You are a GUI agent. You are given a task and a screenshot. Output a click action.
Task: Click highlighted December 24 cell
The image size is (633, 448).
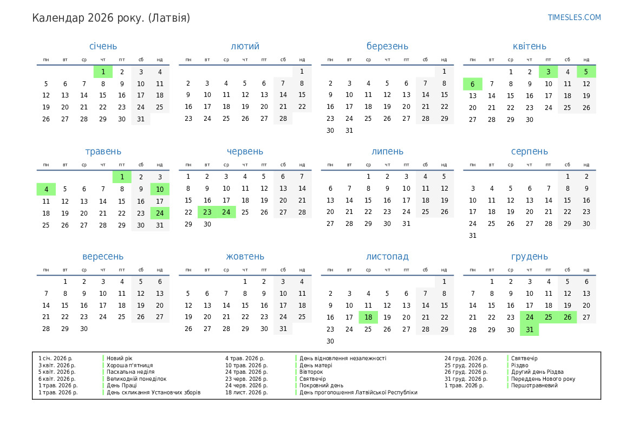529,317
